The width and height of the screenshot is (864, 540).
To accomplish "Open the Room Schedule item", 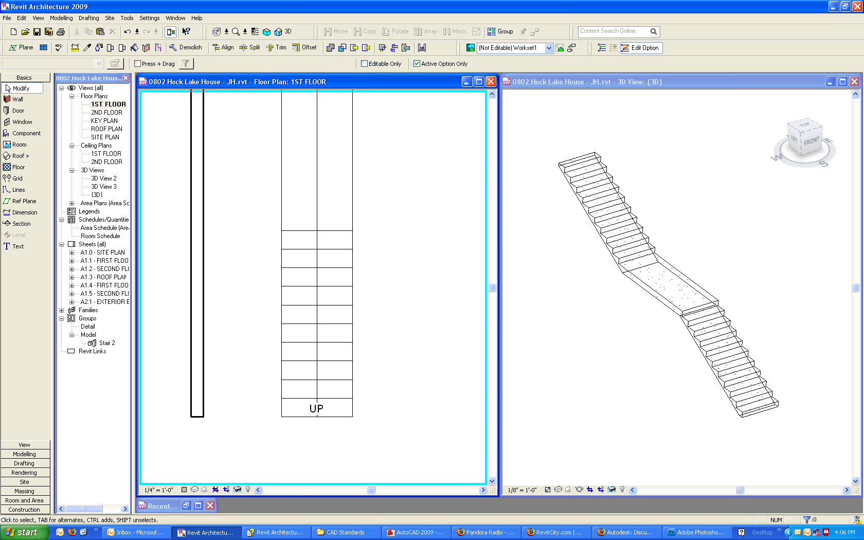I will coord(100,236).
